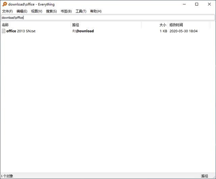Focus the download\office search field

(x=108, y=18)
